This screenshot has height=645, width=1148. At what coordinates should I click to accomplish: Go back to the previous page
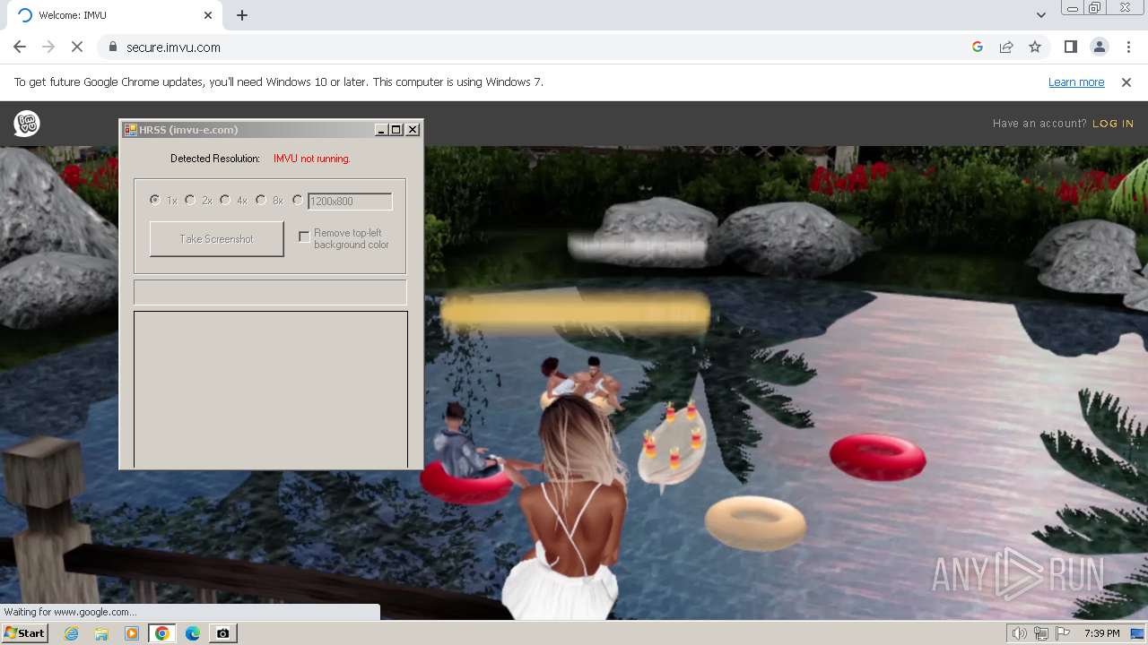pyautogui.click(x=20, y=47)
